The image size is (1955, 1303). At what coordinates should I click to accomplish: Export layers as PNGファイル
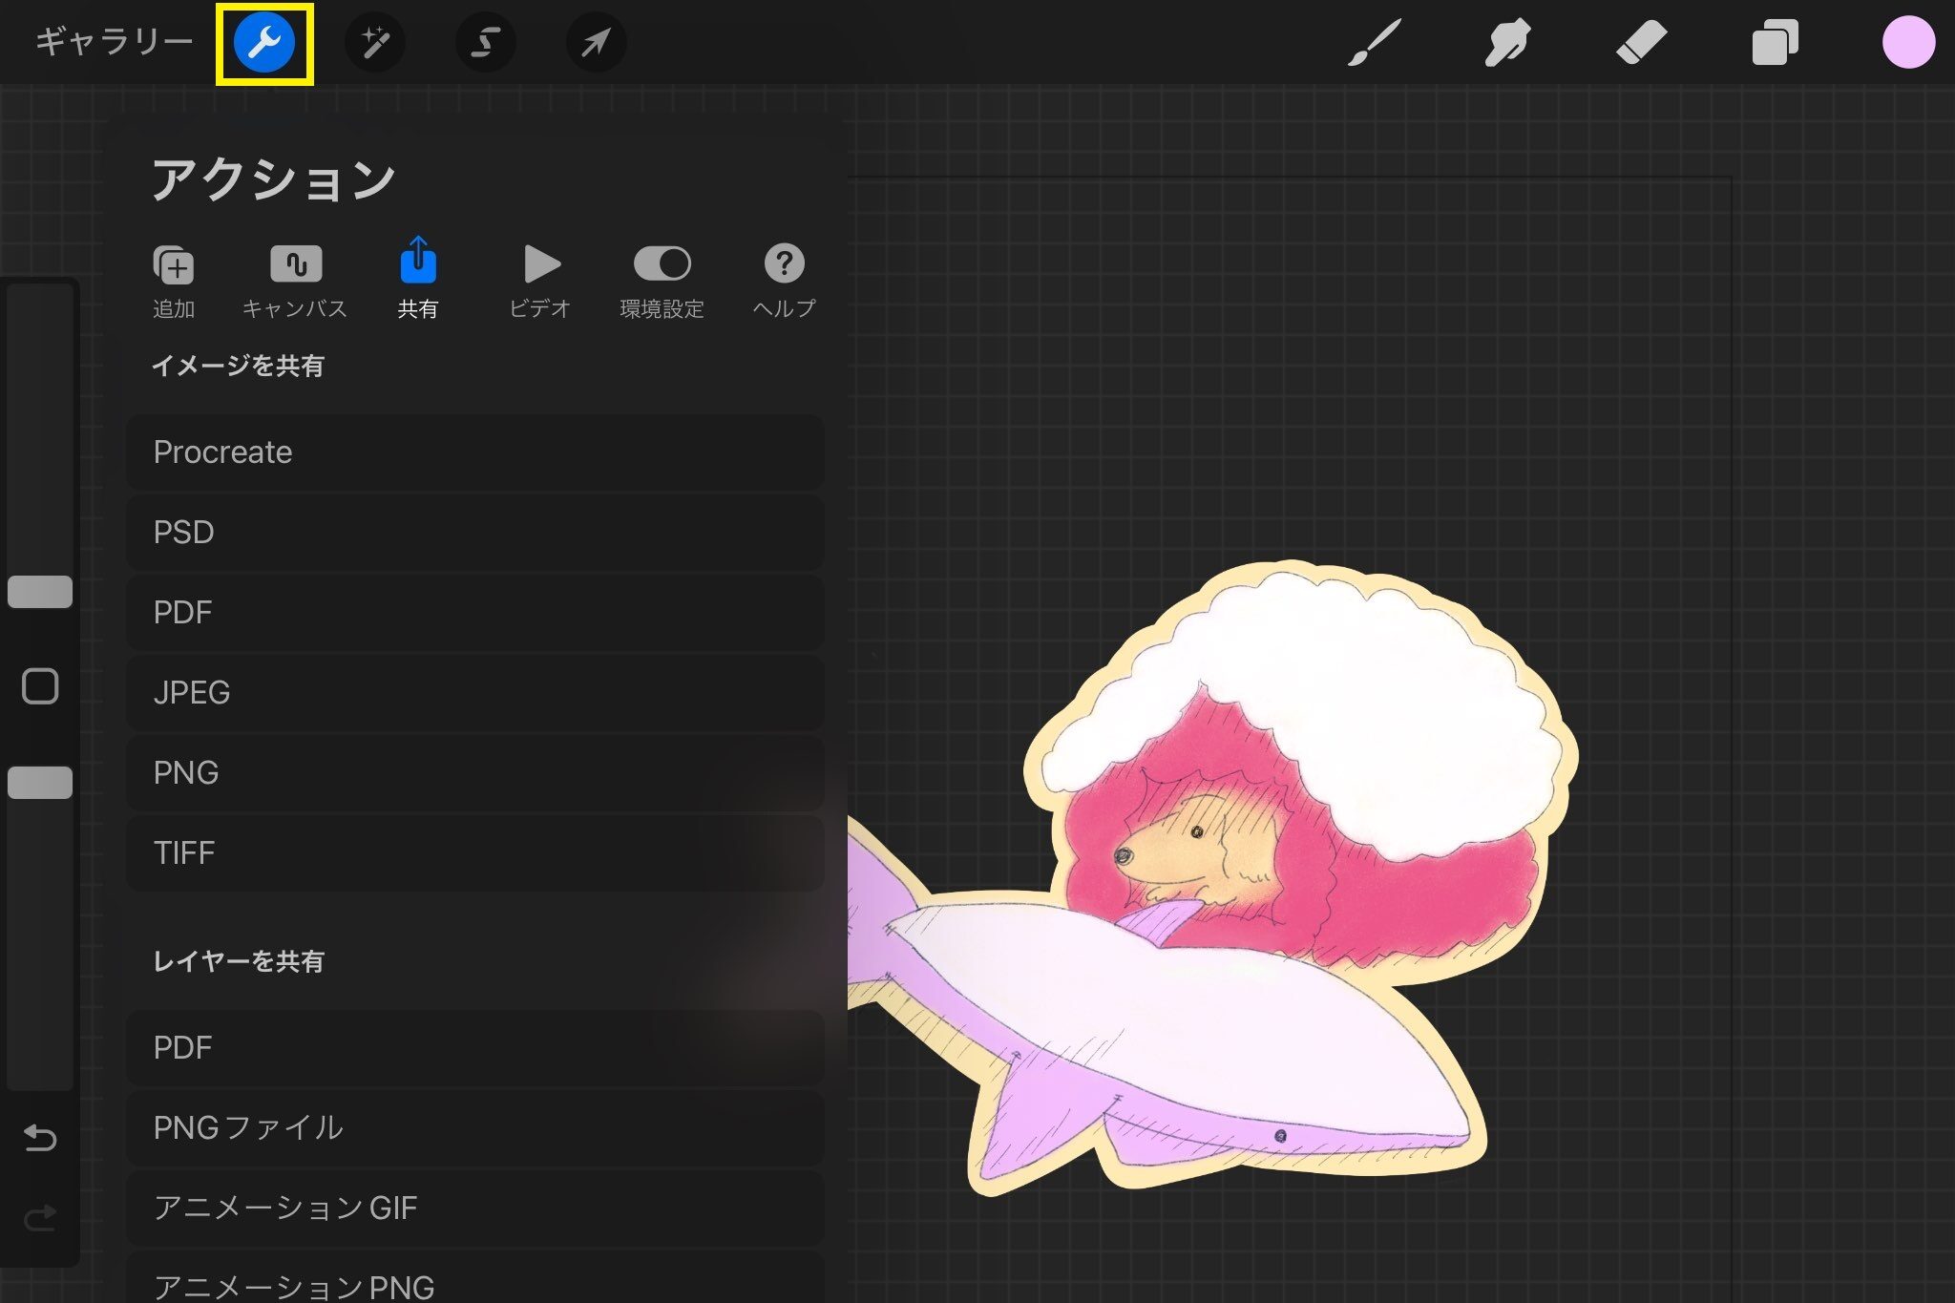[474, 1128]
